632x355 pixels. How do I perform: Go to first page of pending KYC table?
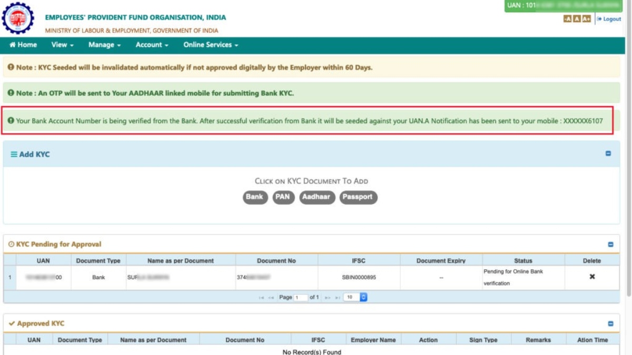coord(261,298)
